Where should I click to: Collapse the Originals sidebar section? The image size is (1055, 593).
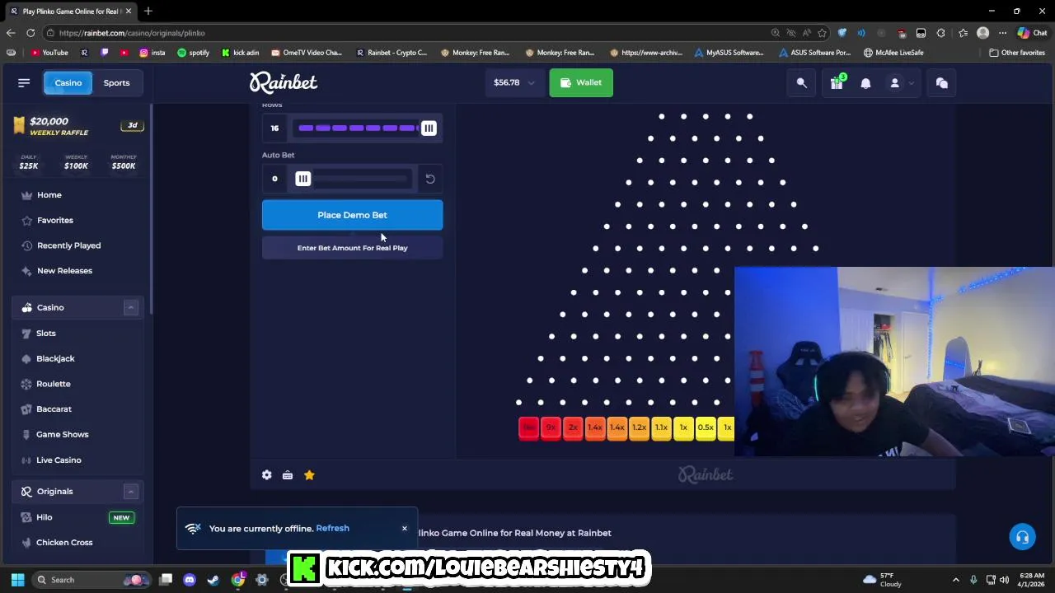click(x=130, y=492)
